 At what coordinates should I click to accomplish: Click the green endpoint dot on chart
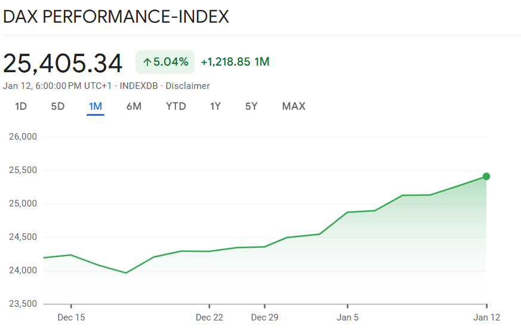click(486, 176)
